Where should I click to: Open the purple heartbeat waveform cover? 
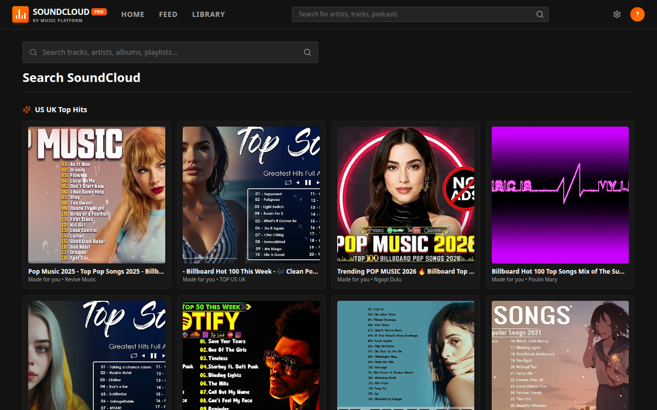click(x=561, y=195)
